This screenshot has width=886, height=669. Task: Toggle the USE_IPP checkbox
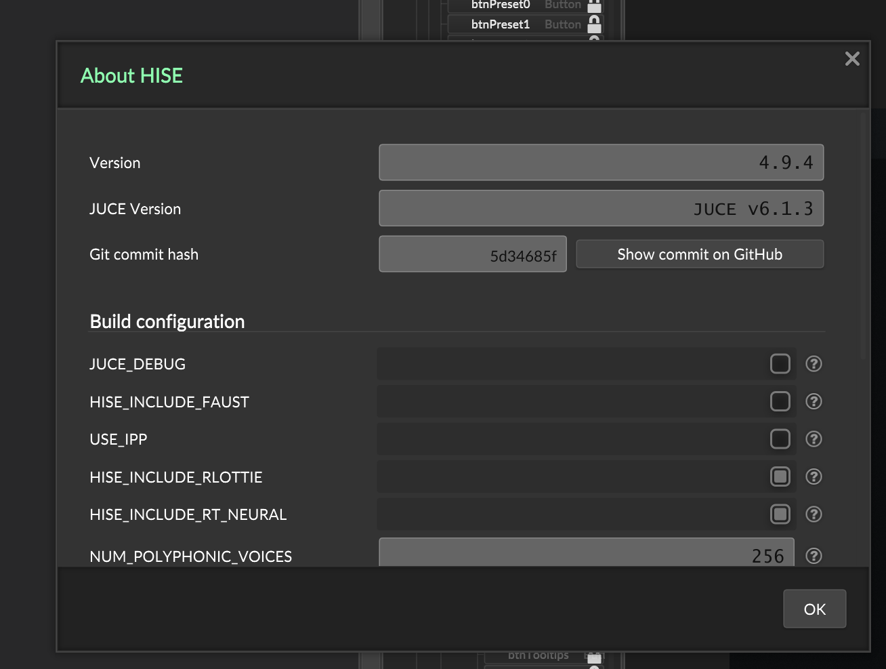tap(780, 439)
